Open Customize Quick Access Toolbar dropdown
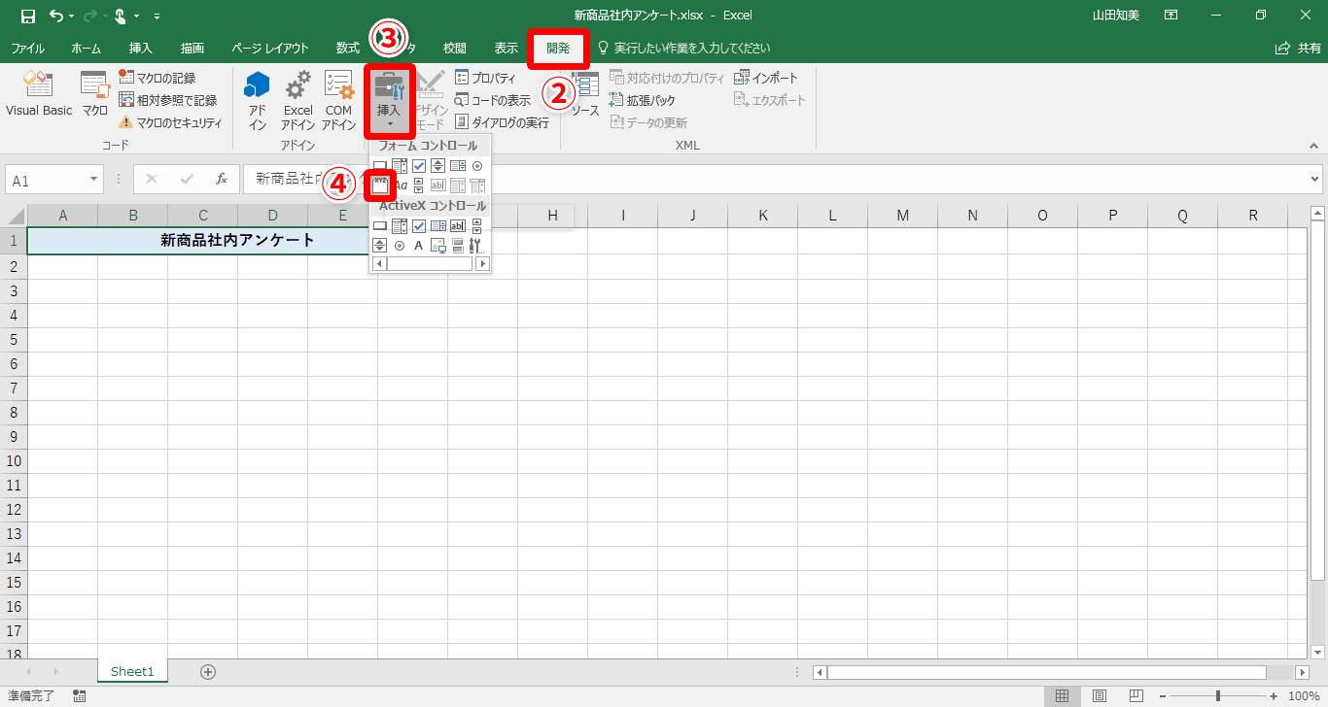1328x707 pixels. [157, 17]
